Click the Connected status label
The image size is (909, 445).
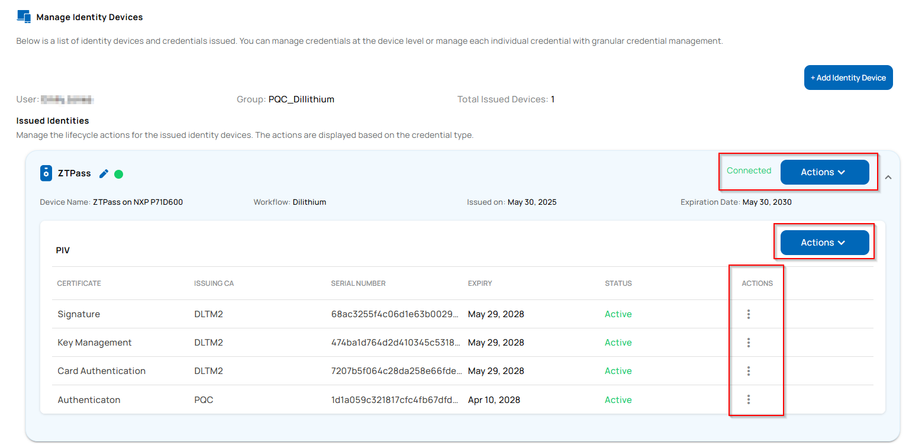[749, 170]
